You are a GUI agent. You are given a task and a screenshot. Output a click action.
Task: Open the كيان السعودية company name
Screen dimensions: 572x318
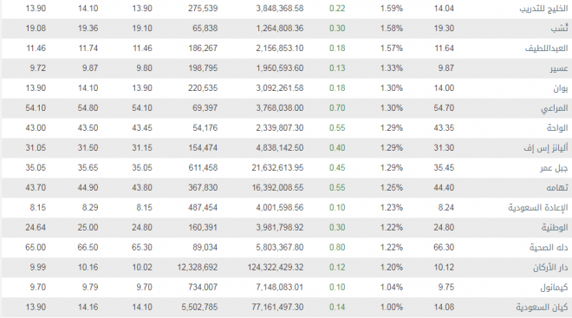tap(542, 307)
